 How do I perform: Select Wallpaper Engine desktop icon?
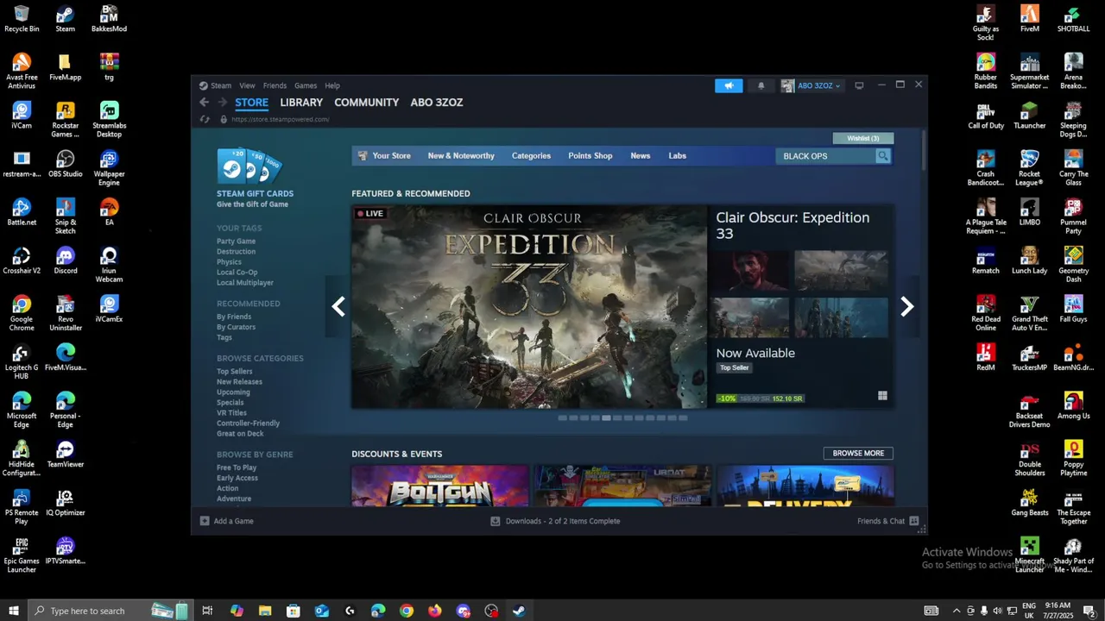(109, 168)
